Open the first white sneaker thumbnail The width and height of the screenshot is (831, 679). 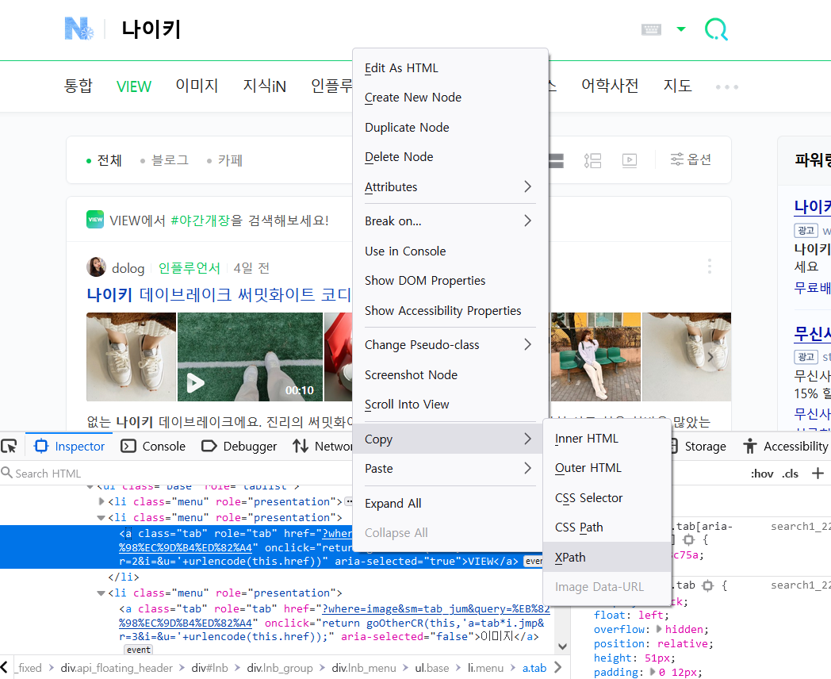(x=132, y=357)
